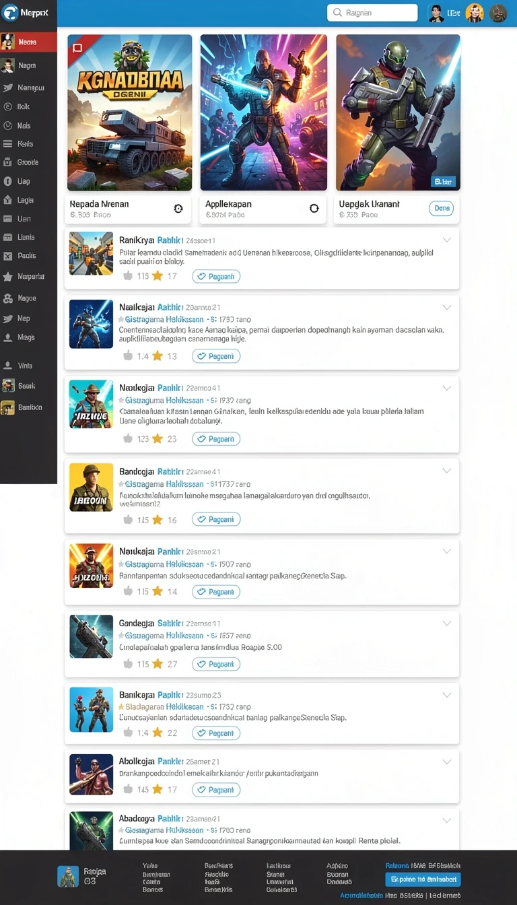Open the Nagoe group icon in sidebar
Image resolution: width=517 pixels, height=905 pixels.
[x=8, y=298]
